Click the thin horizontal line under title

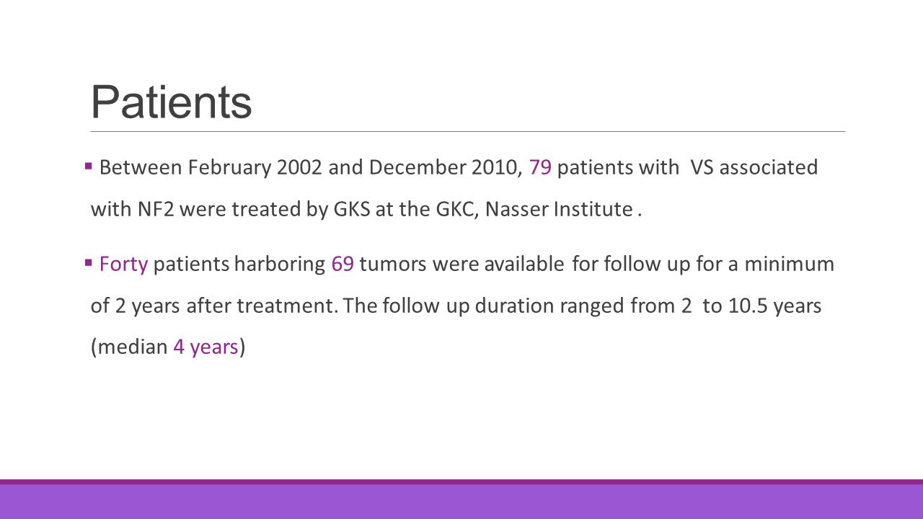click(467, 132)
